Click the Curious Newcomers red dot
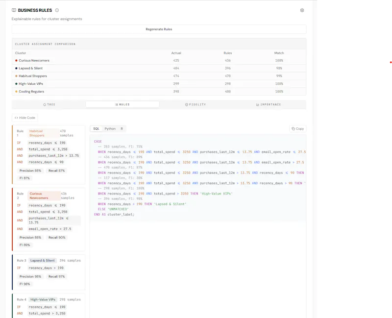 [x=16, y=60]
